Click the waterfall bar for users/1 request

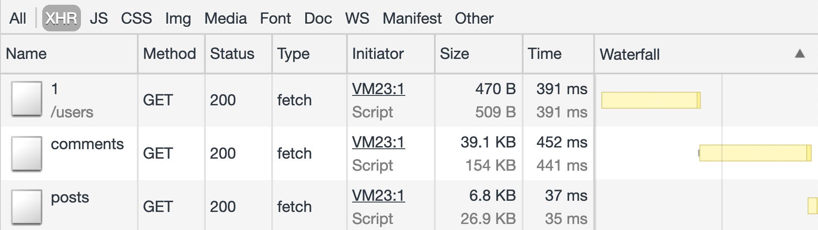coord(651,100)
